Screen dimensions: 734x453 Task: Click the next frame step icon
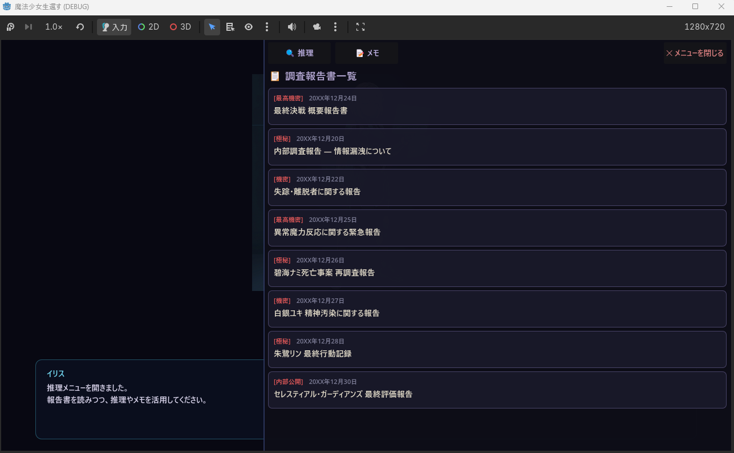point(29,27)
